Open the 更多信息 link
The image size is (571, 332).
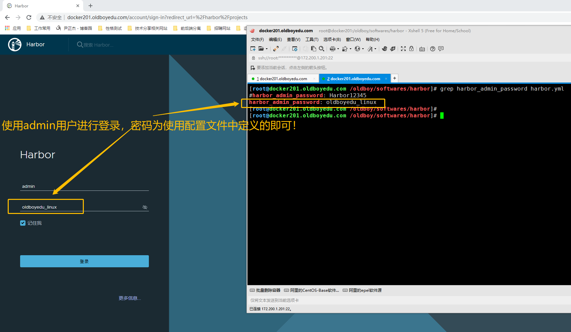129,298
